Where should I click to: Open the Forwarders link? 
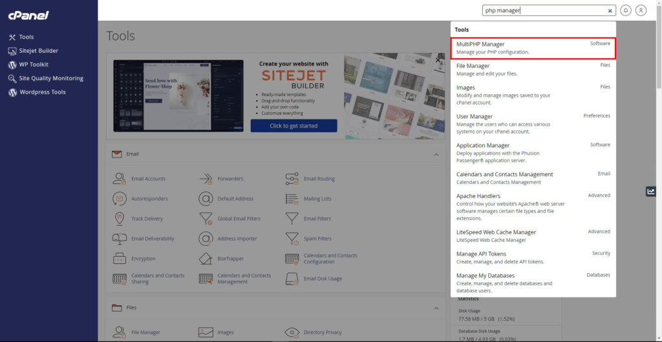pos(230,179)
